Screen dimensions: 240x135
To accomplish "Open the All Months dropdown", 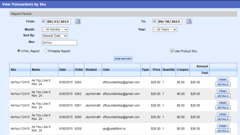I will point(55,29).
